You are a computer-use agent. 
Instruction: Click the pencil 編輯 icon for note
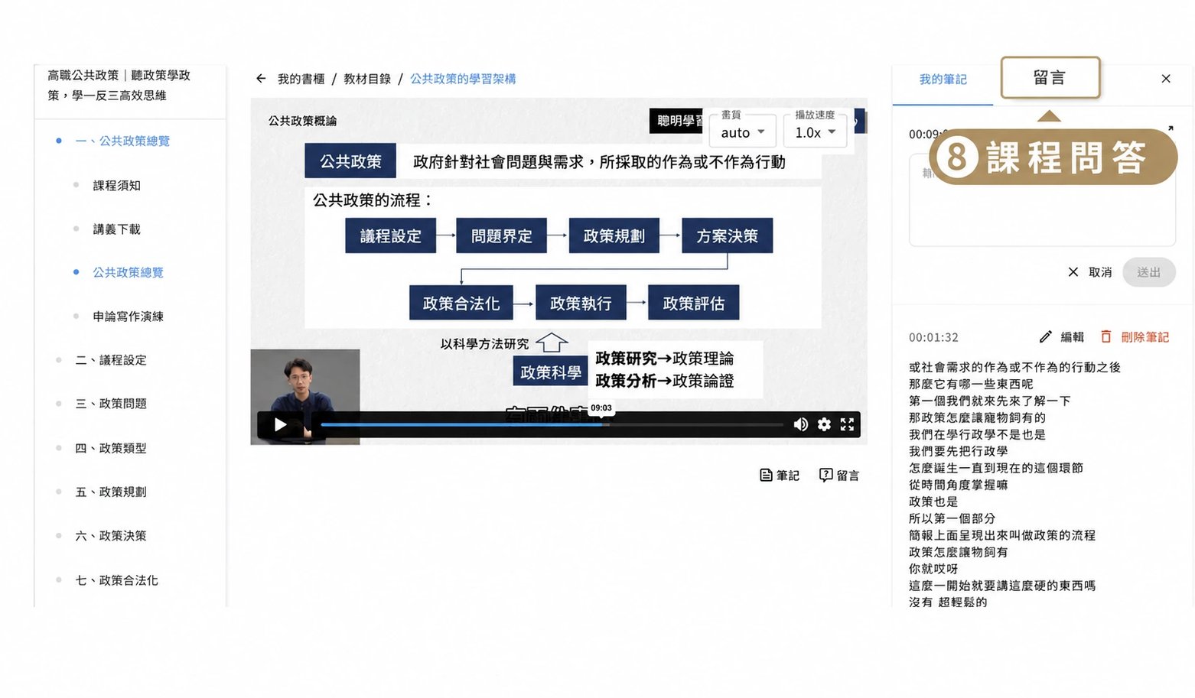coord(1062,337)
